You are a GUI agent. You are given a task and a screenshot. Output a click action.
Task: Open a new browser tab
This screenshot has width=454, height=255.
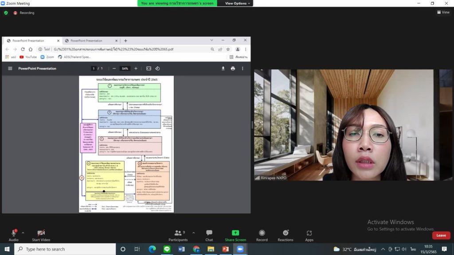coord(125,41)
